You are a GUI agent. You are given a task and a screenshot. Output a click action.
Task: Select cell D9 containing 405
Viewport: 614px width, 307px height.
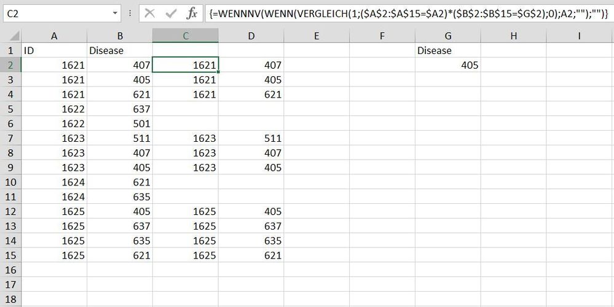click(x=251, y=168)
